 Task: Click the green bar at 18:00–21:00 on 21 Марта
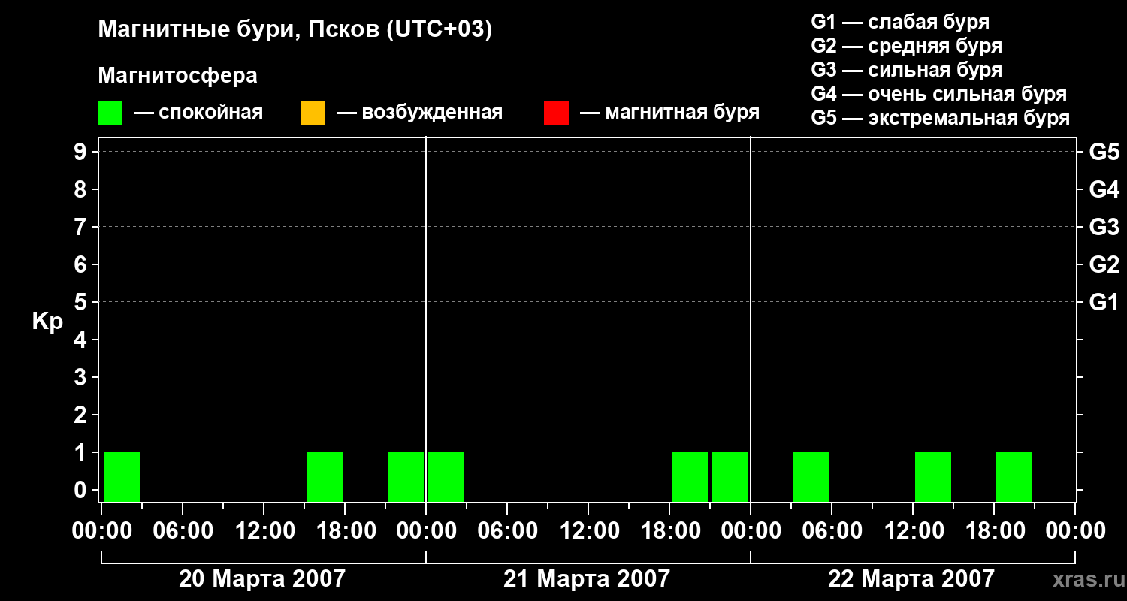tap(690, 477)
